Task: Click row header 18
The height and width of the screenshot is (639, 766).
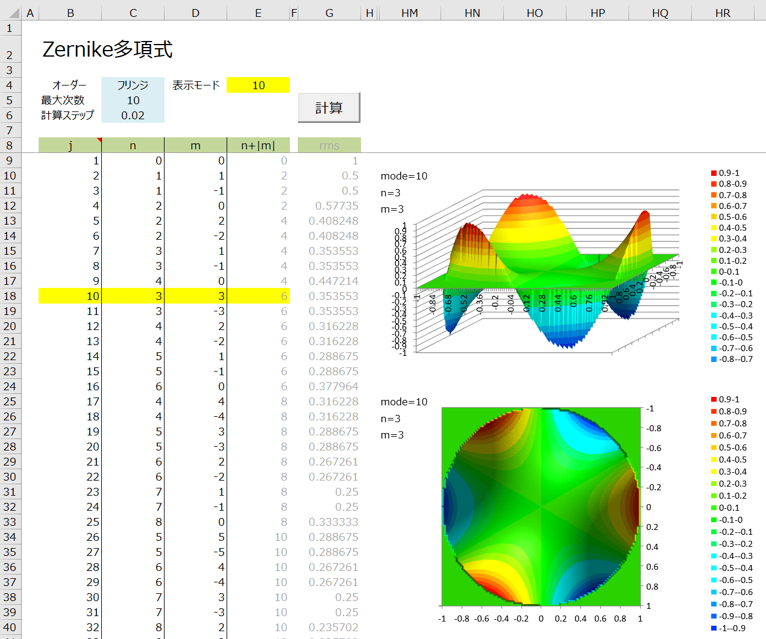Action: [10, 296]
